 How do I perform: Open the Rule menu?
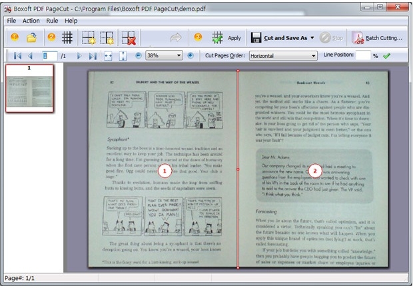point(52,21)
